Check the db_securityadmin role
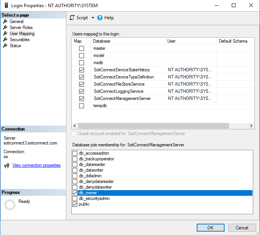 [x=75, y=198]
